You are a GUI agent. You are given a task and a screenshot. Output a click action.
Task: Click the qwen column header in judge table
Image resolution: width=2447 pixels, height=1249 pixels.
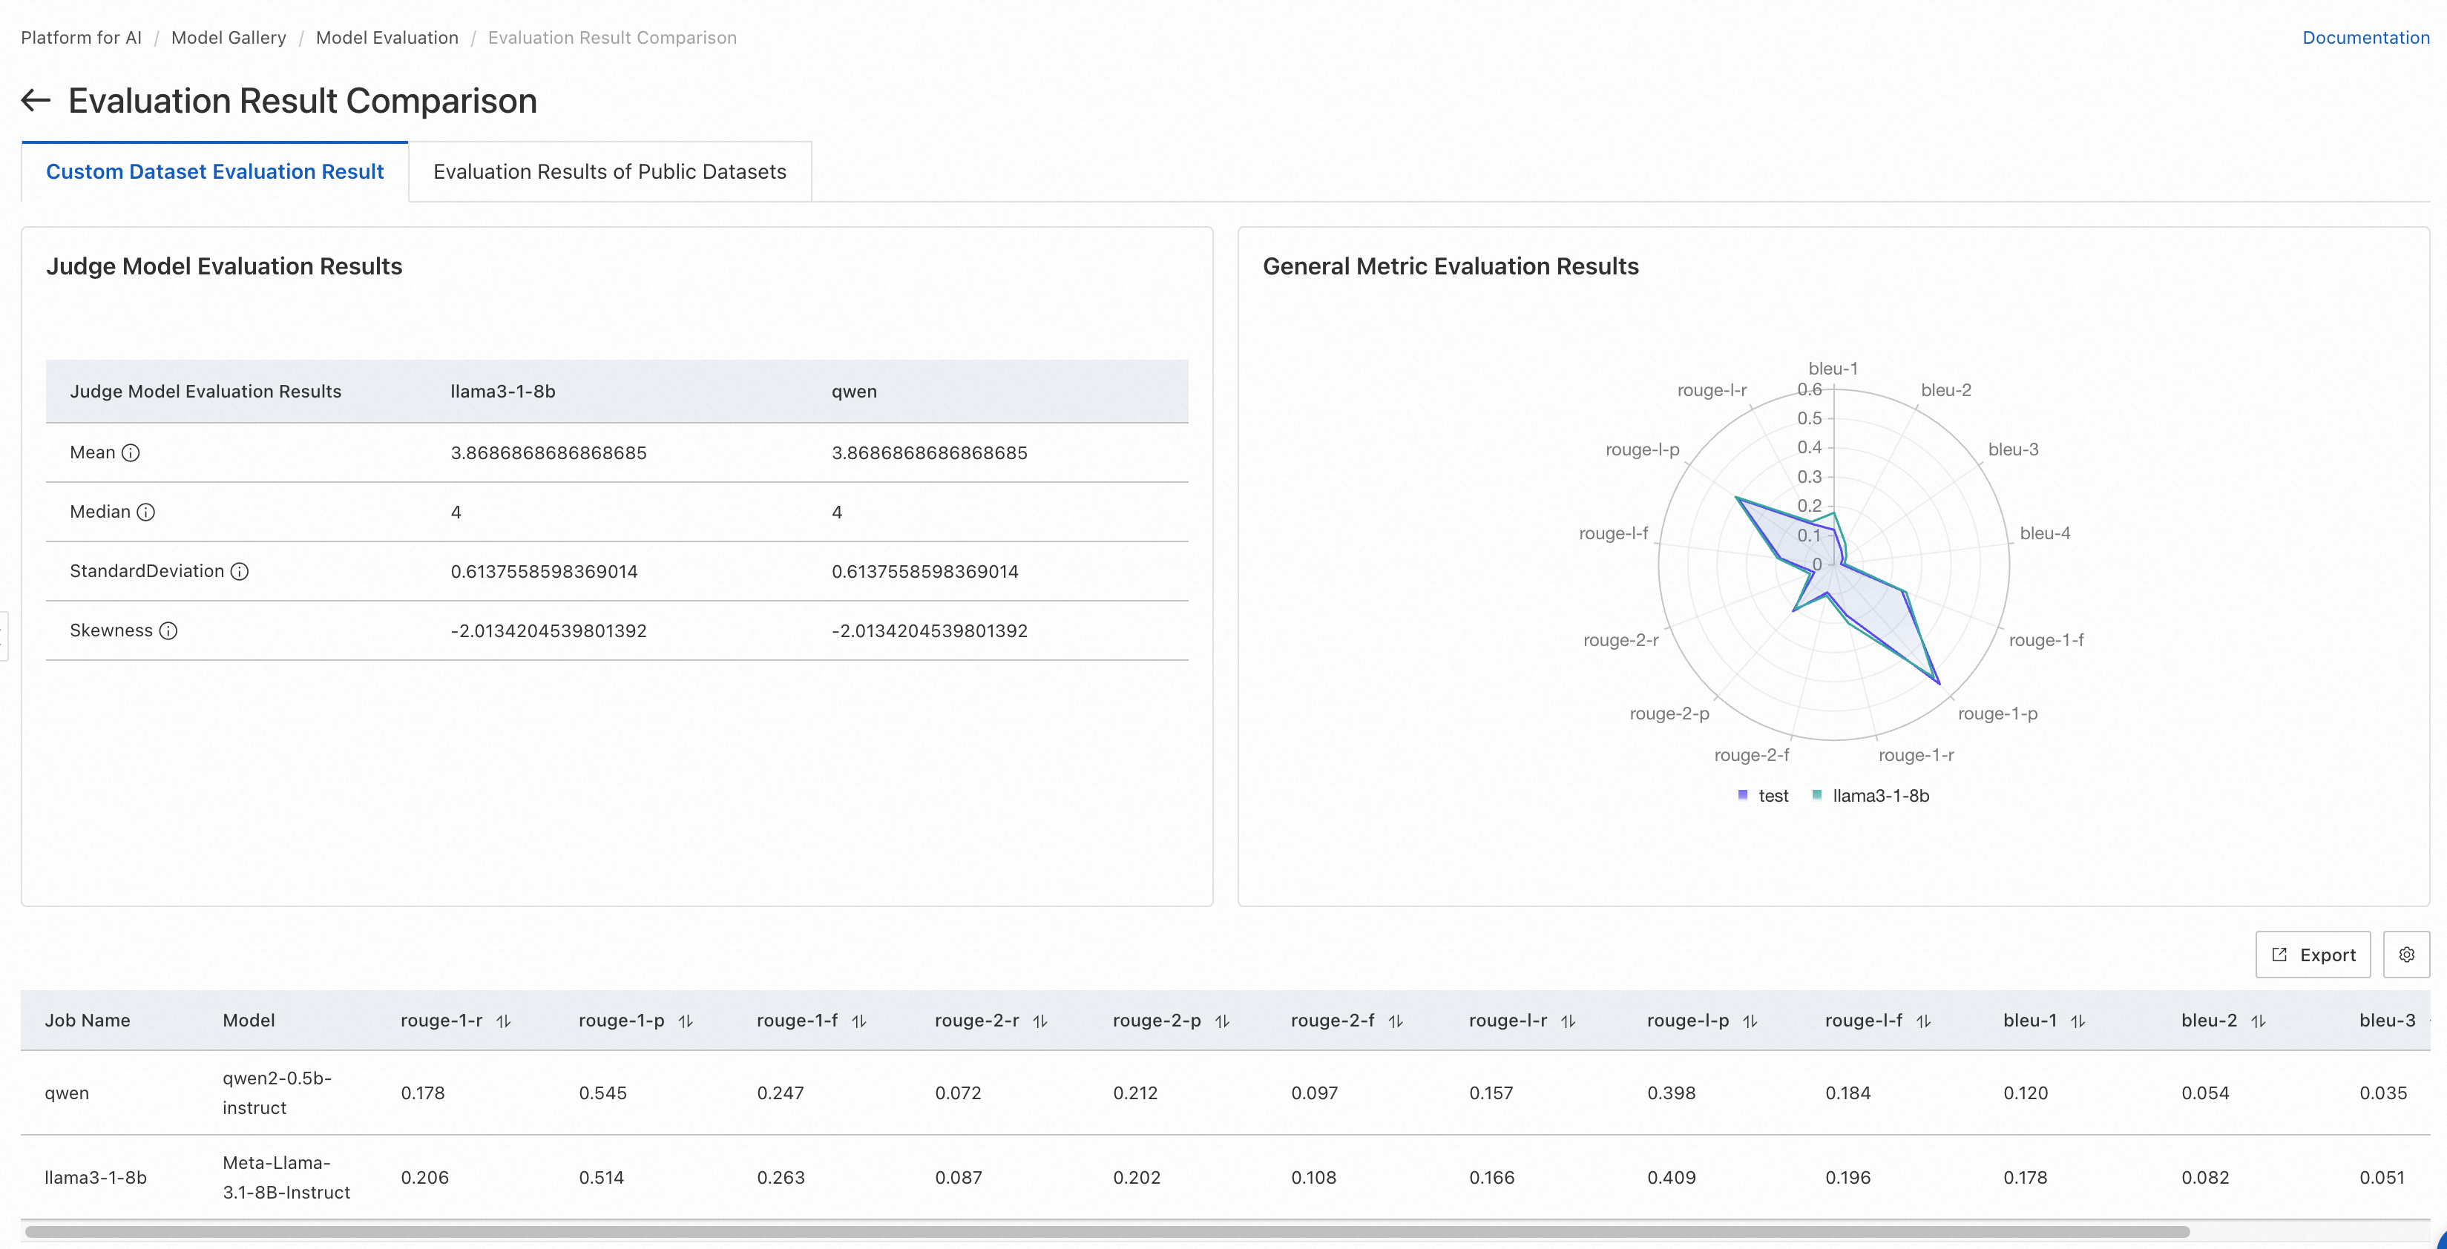854,392
